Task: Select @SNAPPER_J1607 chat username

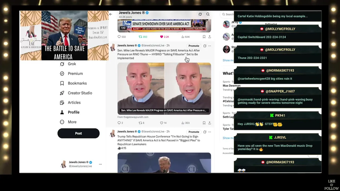Action: tap(280, 91)
